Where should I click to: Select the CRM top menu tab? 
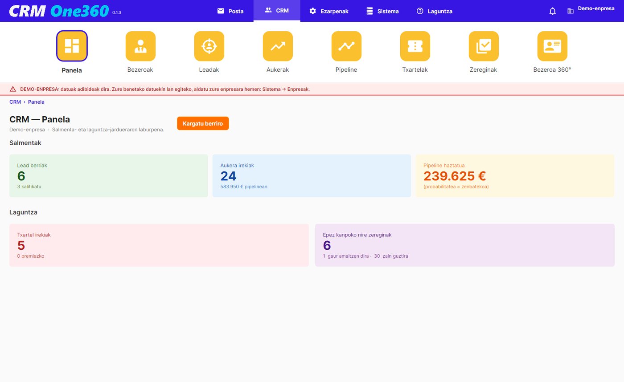tap(277, 11)
